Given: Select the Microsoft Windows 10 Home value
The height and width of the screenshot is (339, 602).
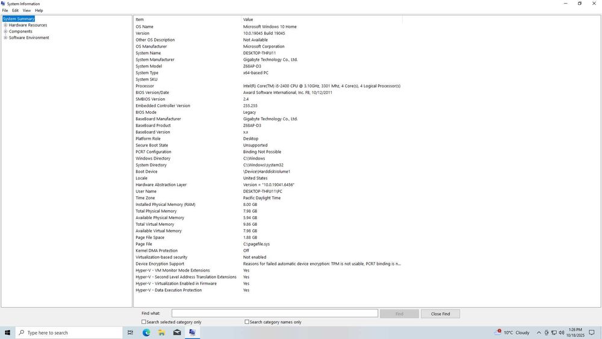Looking at the screenshot, I should pos(270,26).
